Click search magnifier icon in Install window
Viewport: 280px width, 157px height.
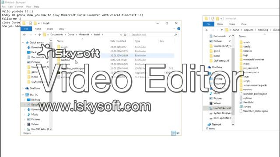point(175,35)
